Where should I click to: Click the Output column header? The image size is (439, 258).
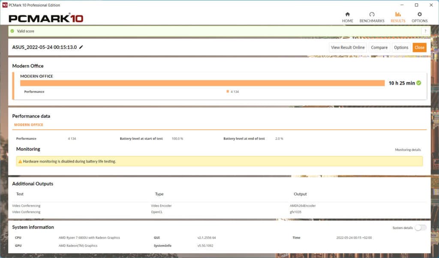(x=300, y=194)
